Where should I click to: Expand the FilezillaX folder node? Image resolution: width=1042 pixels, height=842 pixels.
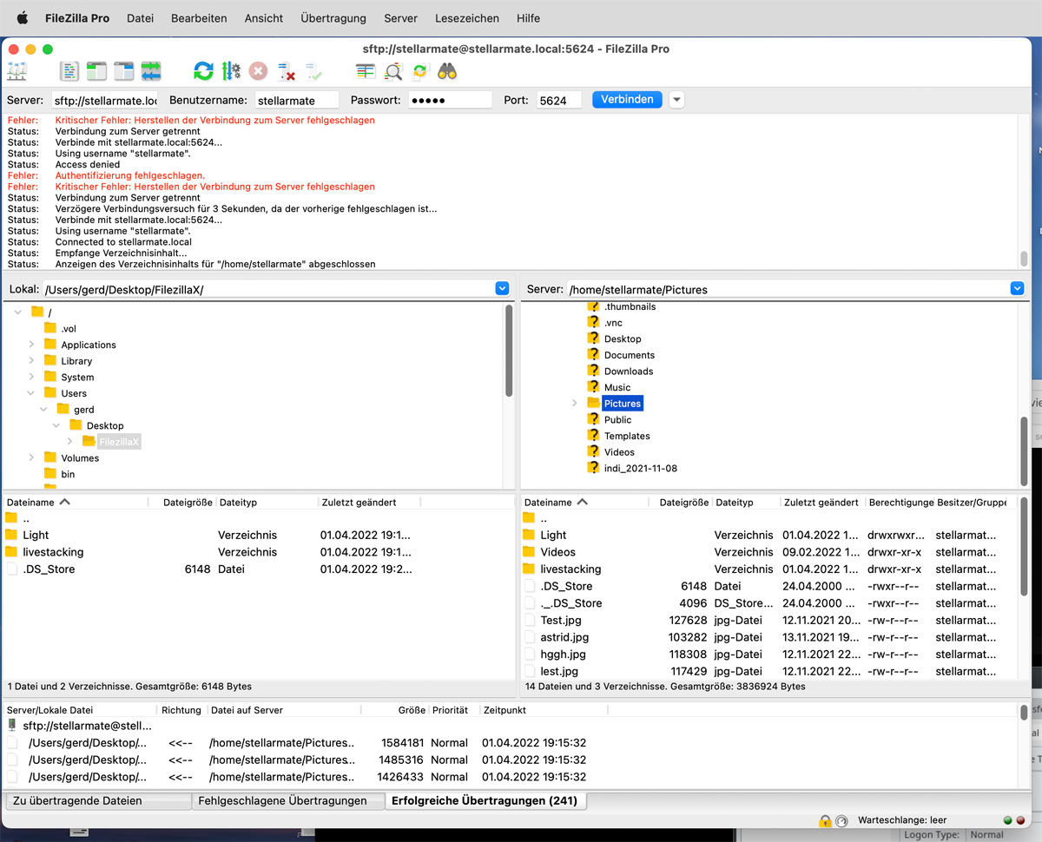click(x=70, y=442)
